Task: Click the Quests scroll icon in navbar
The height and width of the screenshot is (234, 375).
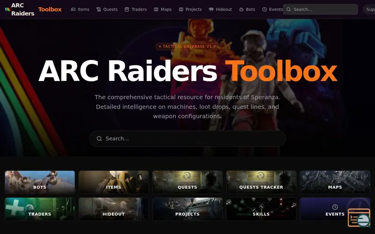Action: [98, 9]
